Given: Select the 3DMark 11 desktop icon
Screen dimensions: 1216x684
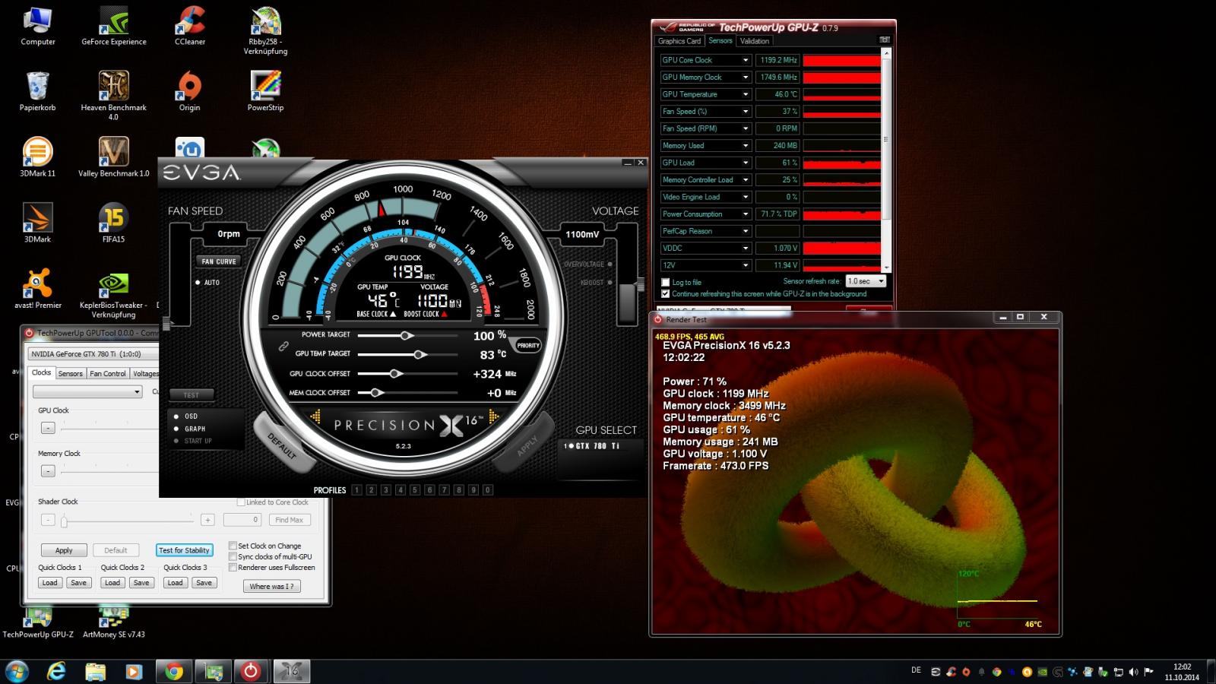Looking at the screenshot, I should 37,157.
